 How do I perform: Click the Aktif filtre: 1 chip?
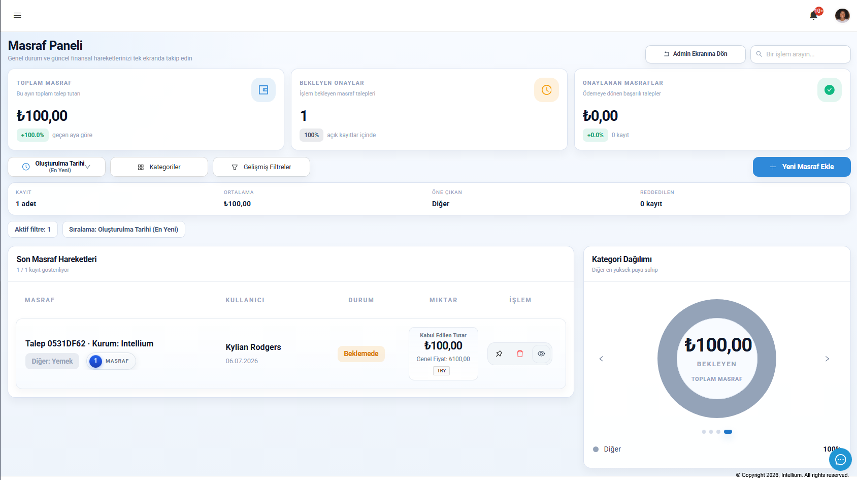pos(33,229)
